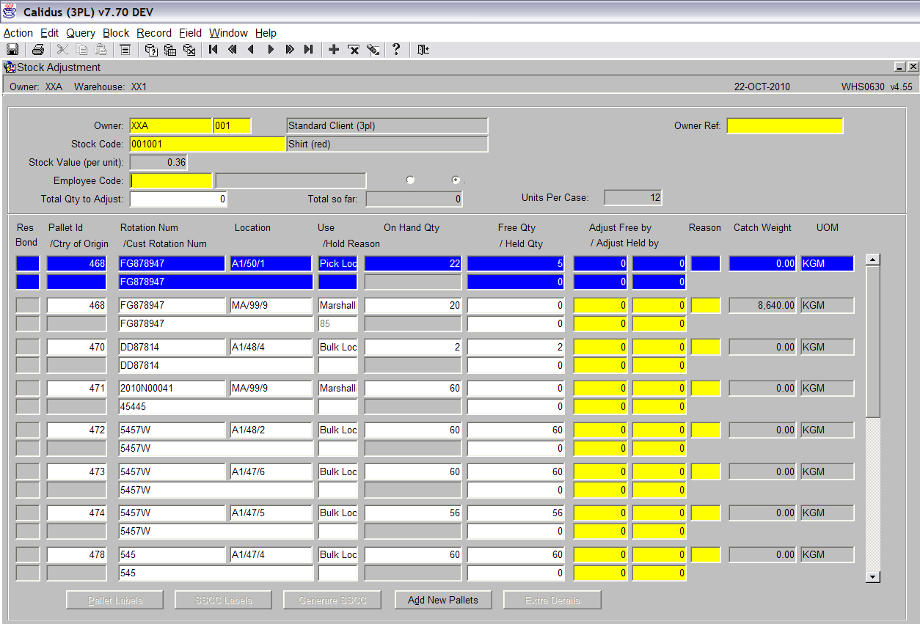
Task: Click first Adjust Free by field for pallet 471
Action: click(x=600, y=388)
